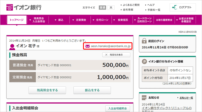
Task: Click the purple user avatar icon
Action: [12, 46]
